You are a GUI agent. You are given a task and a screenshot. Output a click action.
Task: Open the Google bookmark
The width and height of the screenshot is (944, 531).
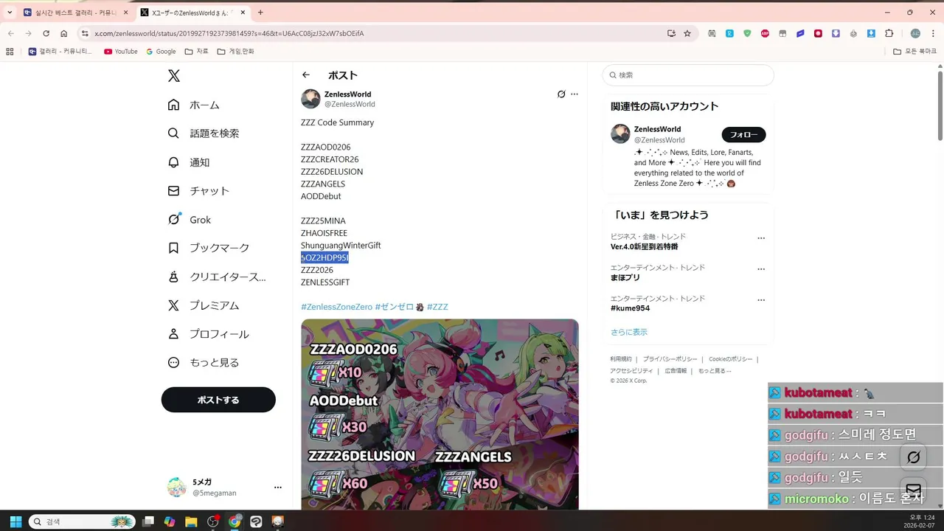(161, 52)
